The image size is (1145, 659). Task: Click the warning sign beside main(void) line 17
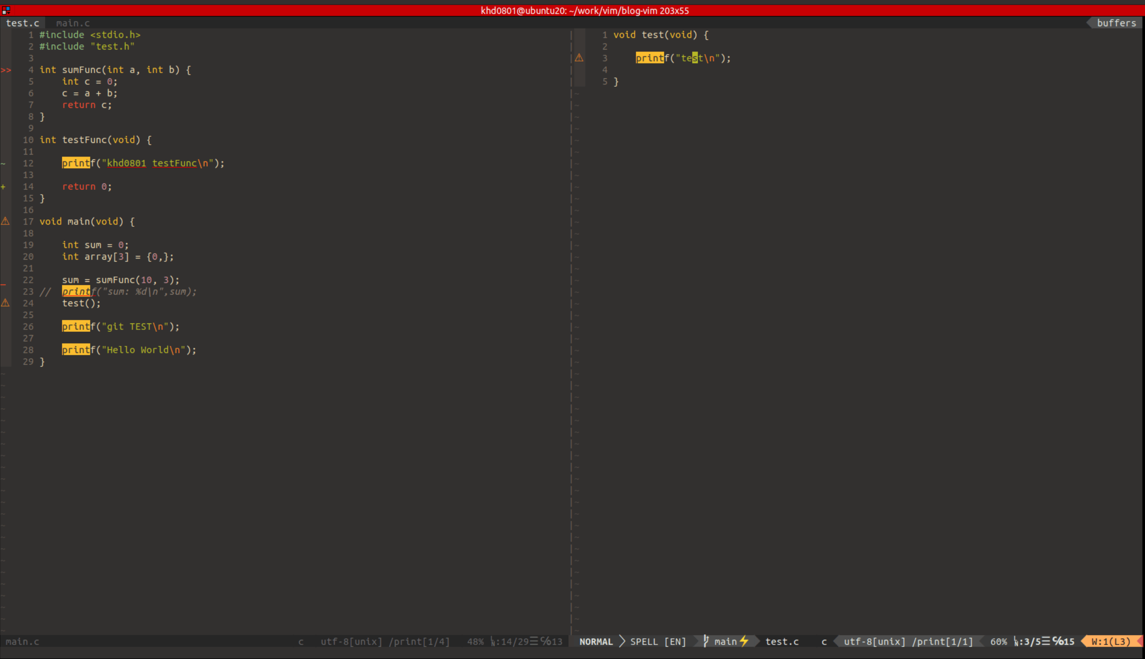coord(5,221)
